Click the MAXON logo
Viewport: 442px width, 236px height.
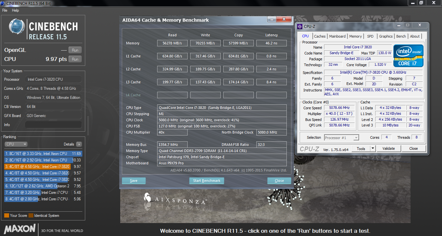click(x=19, y=229)
